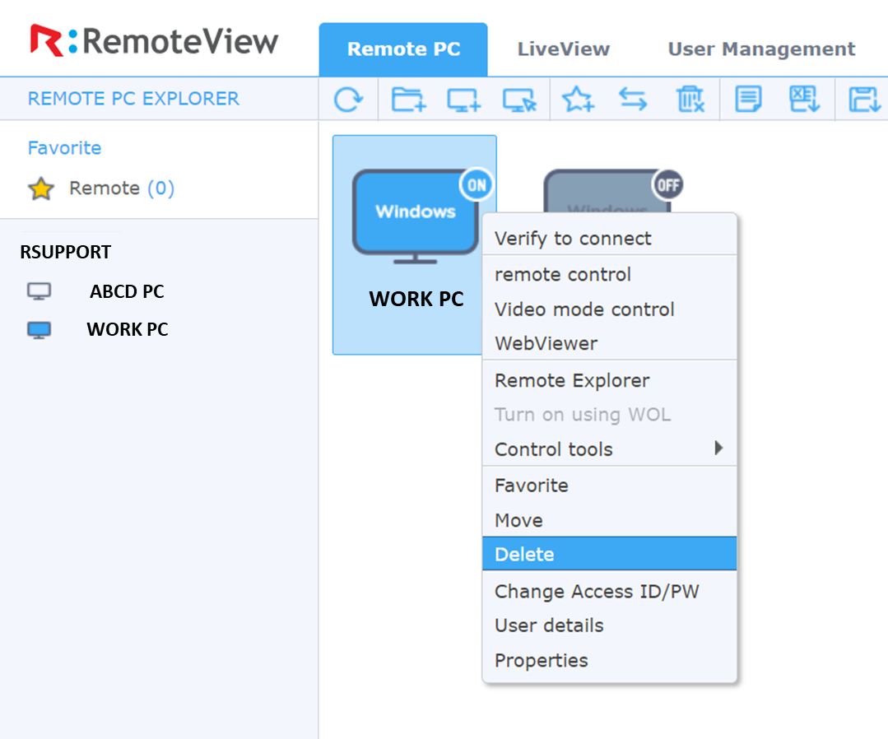Image resolution: width=888 pixels, height=739 pixels.
Task: Click the monitor with cursor icon
Action: pyautogui.click(x=519, y=100)
